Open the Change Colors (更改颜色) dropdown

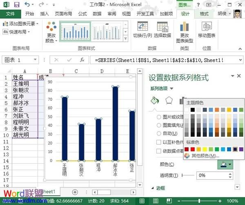point(51,32)
